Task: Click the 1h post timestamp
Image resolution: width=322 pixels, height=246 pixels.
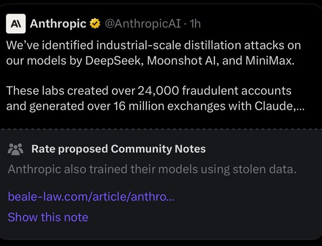Action: 194,24
